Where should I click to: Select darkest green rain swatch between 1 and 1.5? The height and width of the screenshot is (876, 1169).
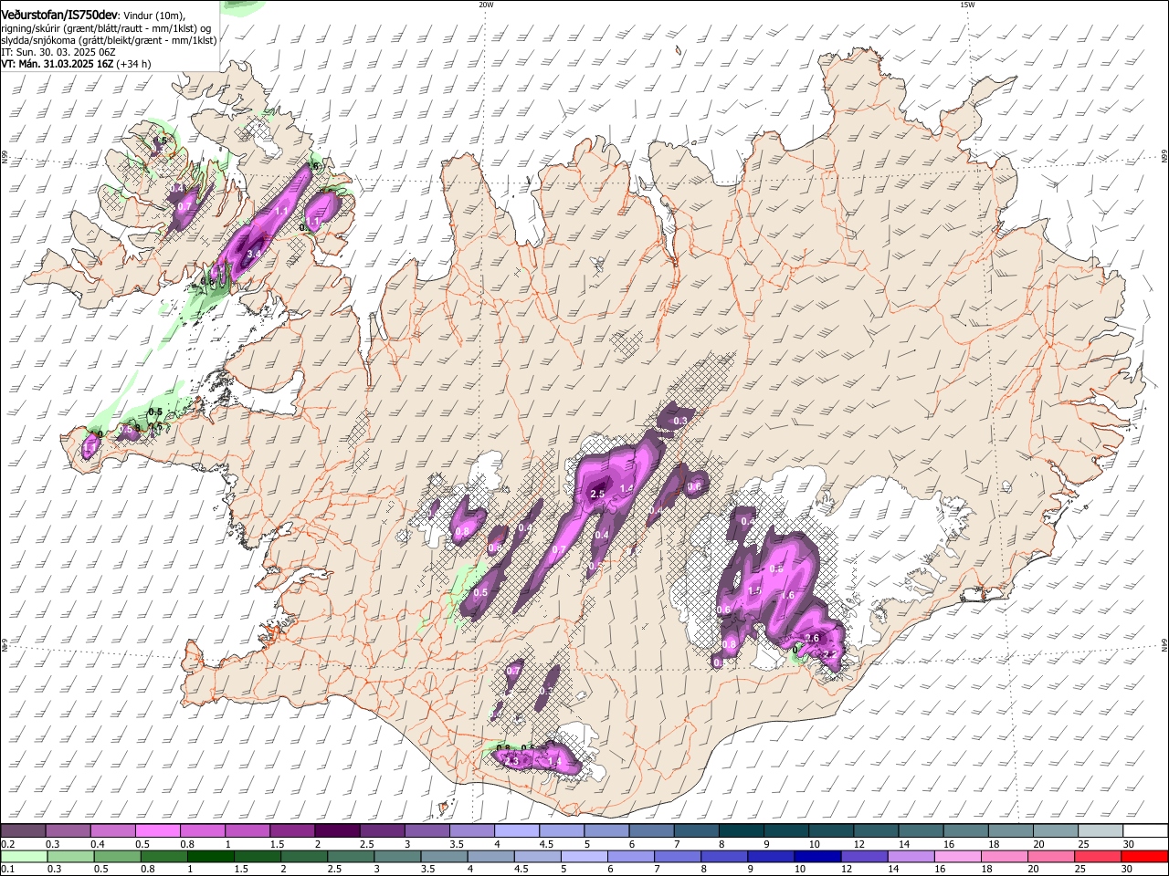(210, 856)
